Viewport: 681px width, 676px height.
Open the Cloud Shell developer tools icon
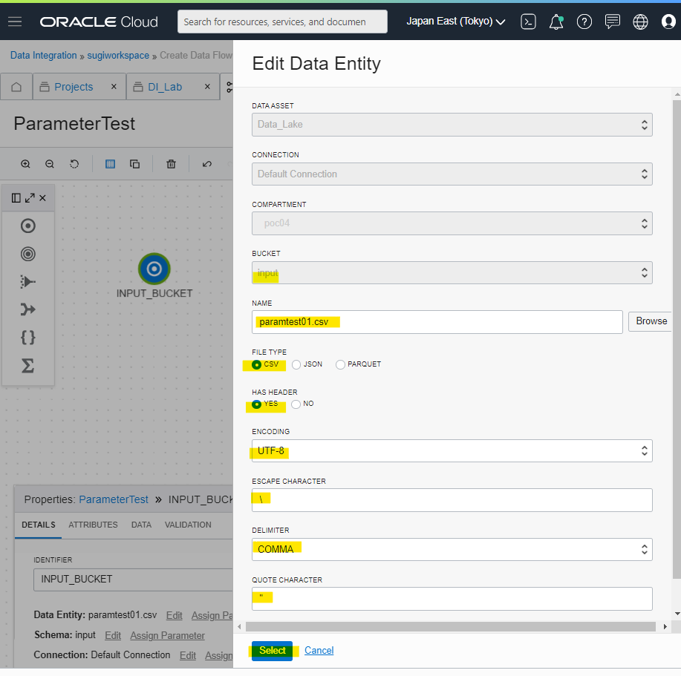click(528, 22)
